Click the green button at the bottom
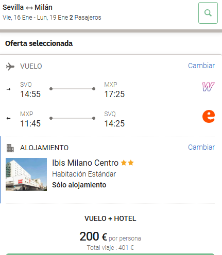 [x=110, y=254]
